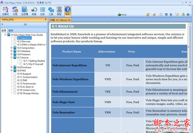Toggle the pin on the VMN_ENG panel
Image resolution: width=193 pixels, height=133 pixels.
[x=46, y=20]
